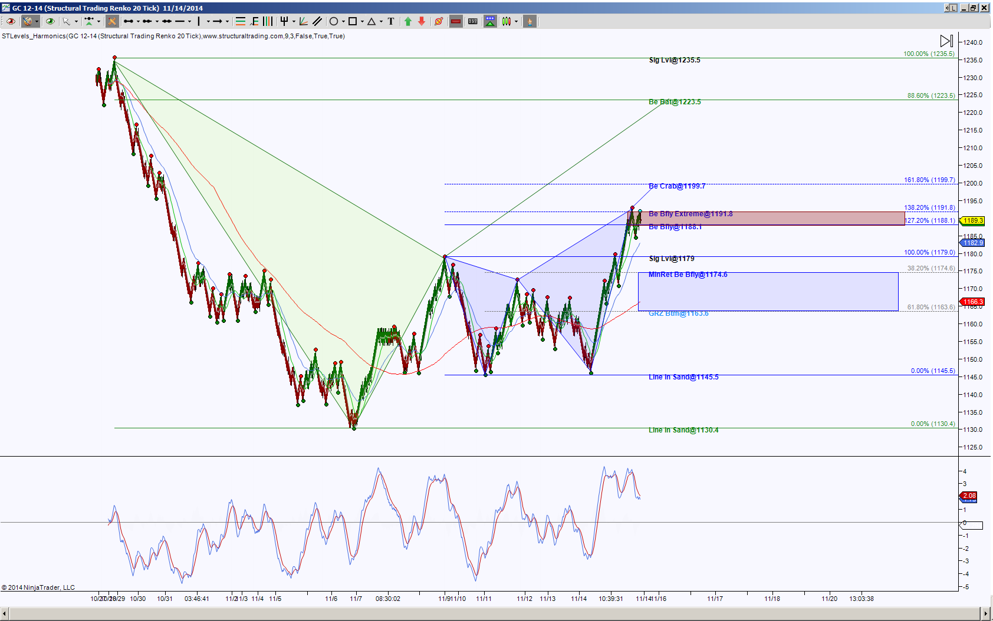Toggle the green eye visibility icon
This screenshot has width=993, height=621.
coord(50,21)
